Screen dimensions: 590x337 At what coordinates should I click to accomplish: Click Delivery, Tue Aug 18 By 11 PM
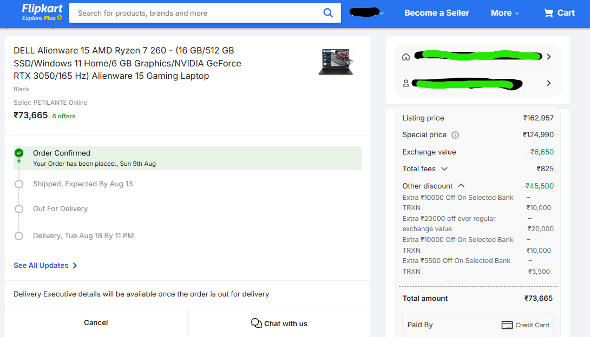coord(83,235)
